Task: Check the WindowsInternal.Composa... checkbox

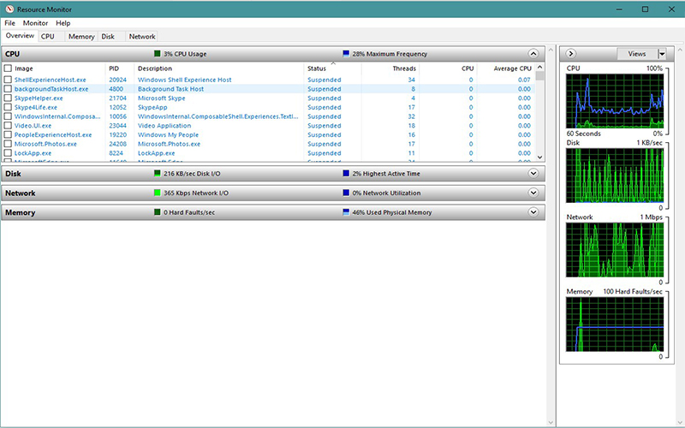Action: click(8, 116)
